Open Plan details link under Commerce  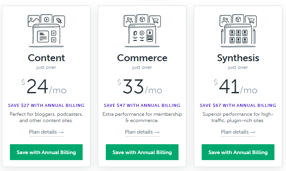[142, 132]
